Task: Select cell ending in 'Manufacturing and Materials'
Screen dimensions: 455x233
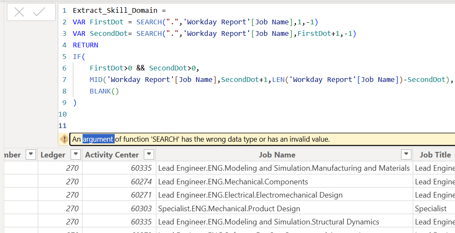Action: [284, 168]
